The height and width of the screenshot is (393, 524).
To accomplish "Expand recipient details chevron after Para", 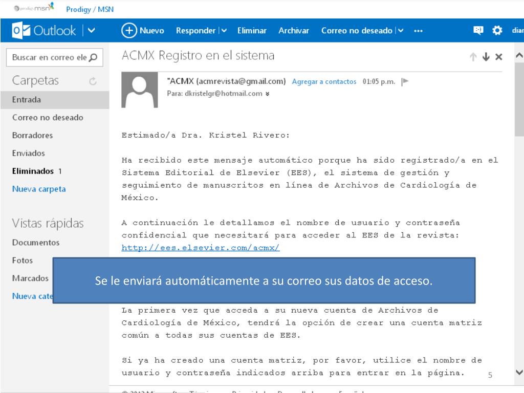I will [x=267, y=94].
